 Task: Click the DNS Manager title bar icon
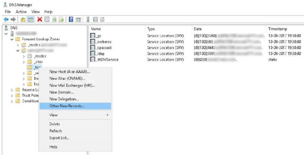click(x=5, y=5)
